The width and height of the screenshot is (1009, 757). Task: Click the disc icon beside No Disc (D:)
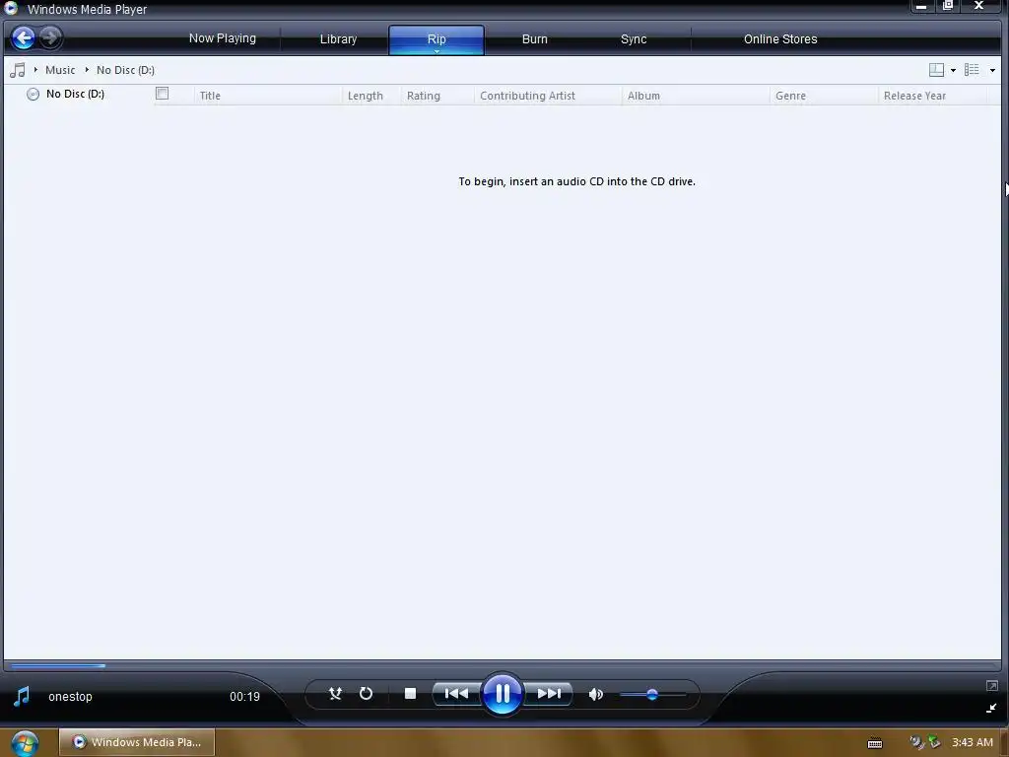coord(33,95)
